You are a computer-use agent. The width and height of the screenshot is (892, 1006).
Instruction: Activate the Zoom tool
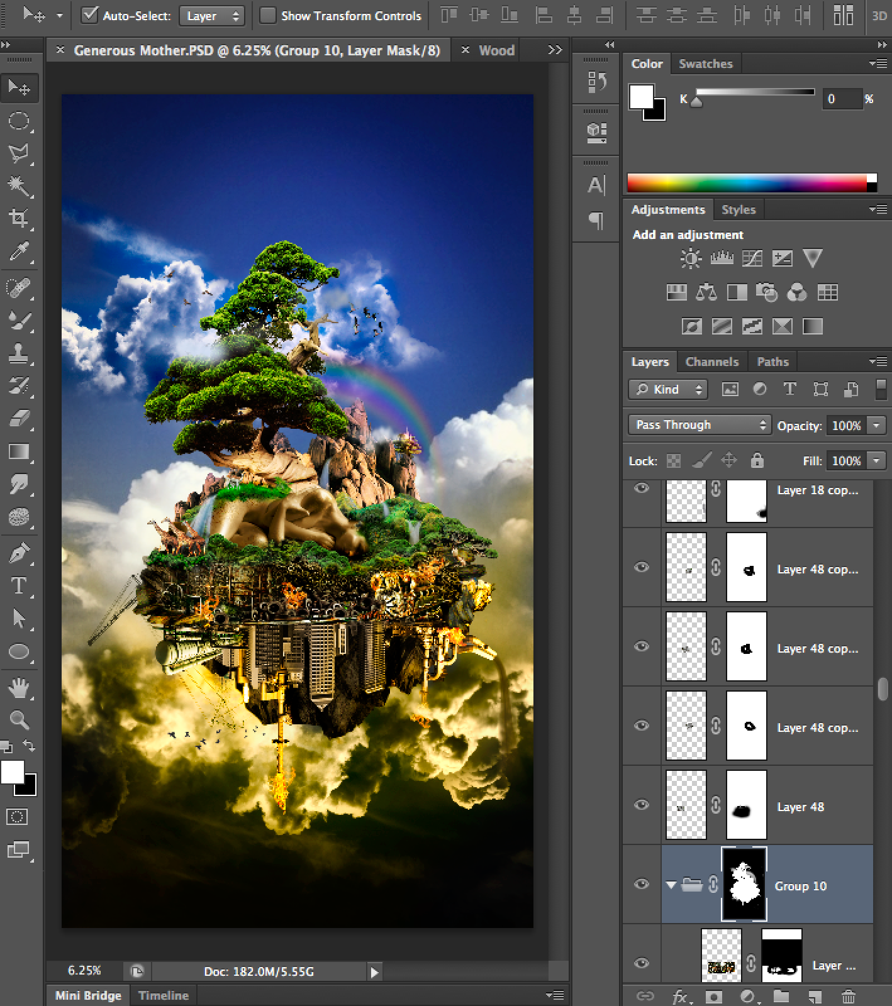pyautogui.click(x=19, y=719)
